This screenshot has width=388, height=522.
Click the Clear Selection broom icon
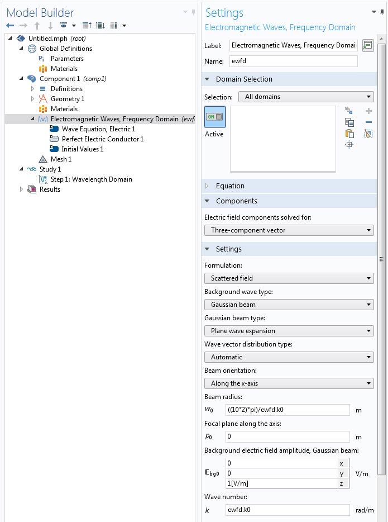pos(368,134)
